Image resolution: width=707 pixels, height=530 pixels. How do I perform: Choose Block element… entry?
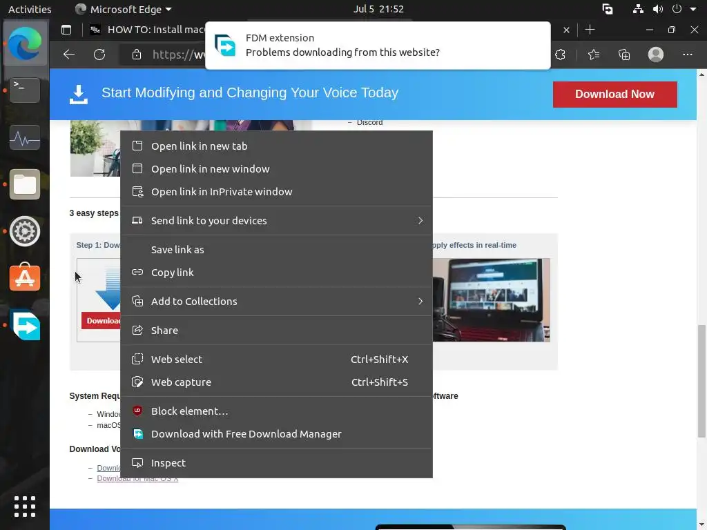(276, 411)
